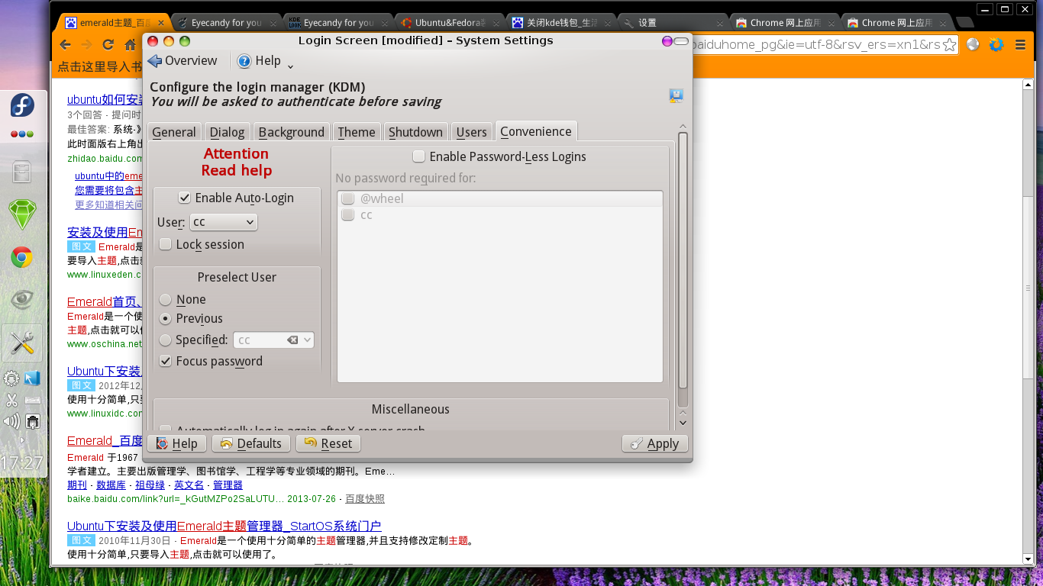Bookmark the page with Chrome's star icon
1043x586 pixels.
click(x=949, y=45)
